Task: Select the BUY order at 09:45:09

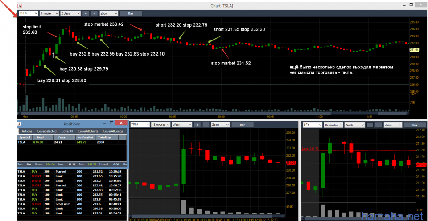Action: pyautogui.click(x=72, y=199)
